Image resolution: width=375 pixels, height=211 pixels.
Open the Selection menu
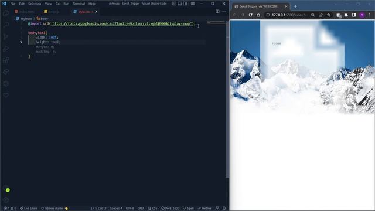click(x=35, y=4)
